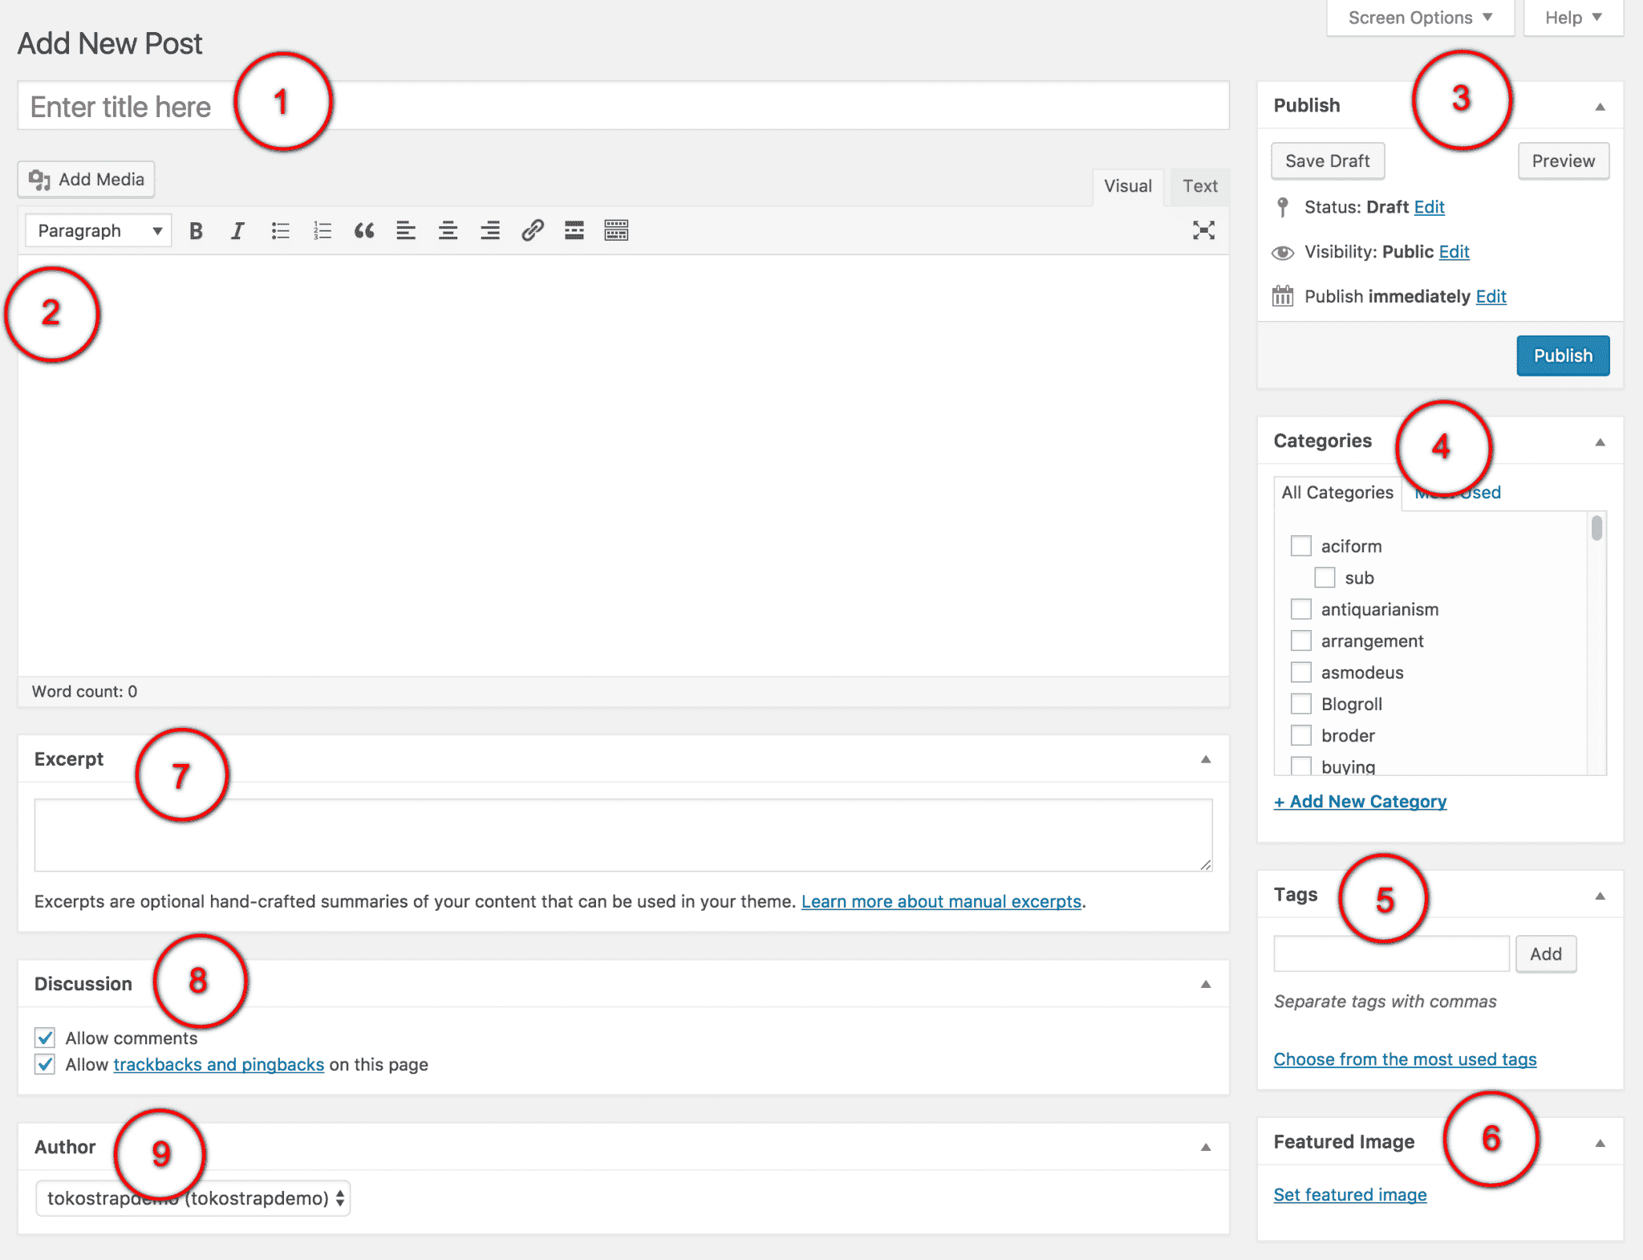
Task: Insert a bulleted list
Action: pos(280,231)
